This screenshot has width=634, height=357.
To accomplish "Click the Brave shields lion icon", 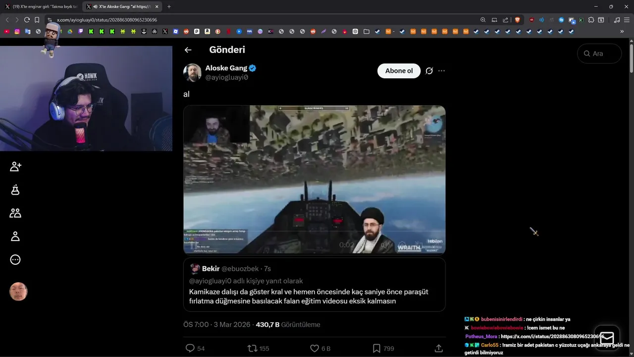I will point(518,20).
